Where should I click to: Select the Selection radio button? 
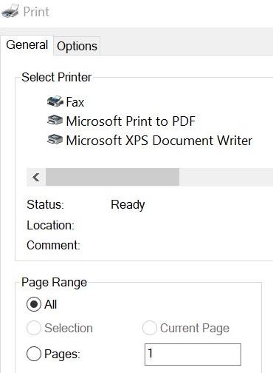coord(34,328)
